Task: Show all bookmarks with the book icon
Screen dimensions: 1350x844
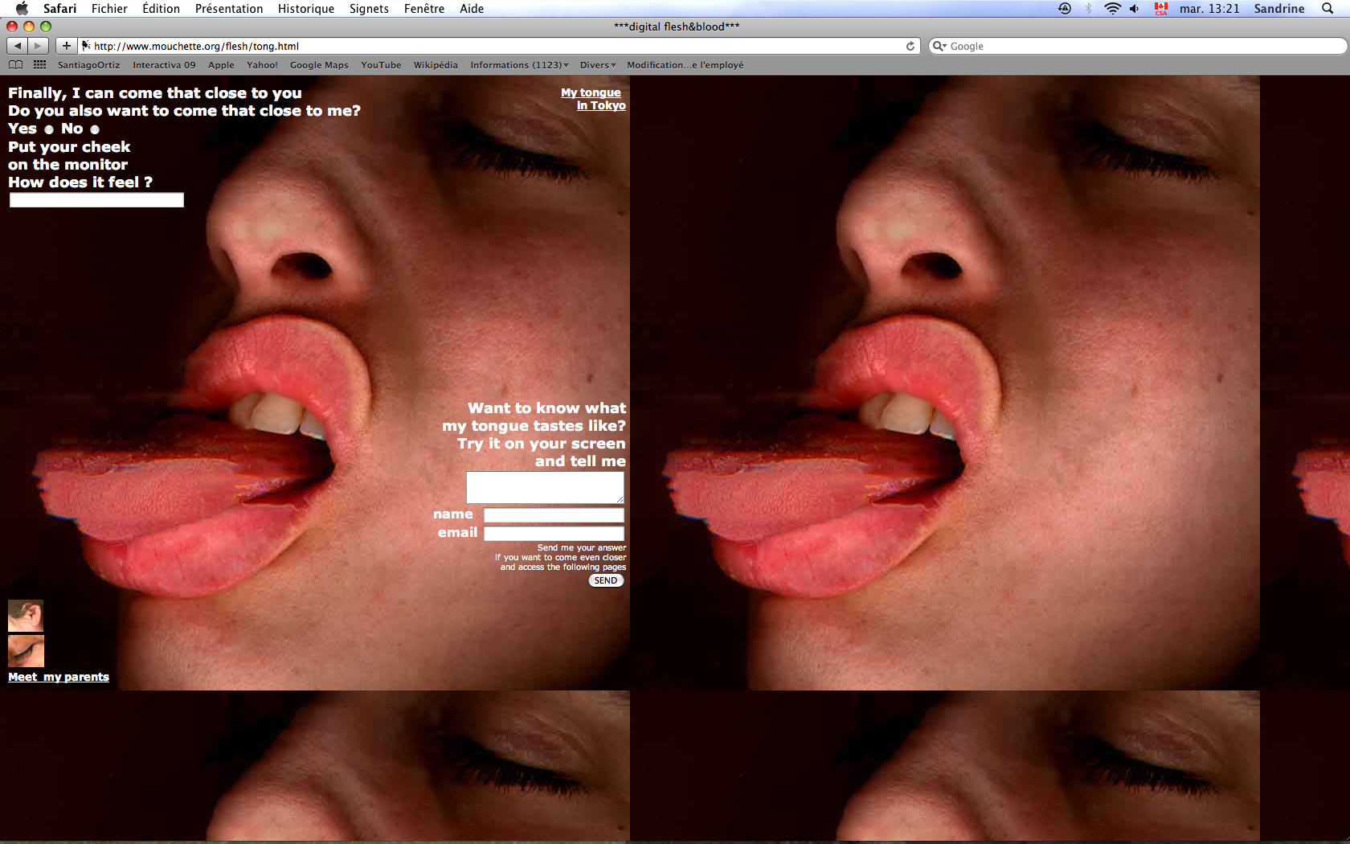Action: tap(15, 65)
